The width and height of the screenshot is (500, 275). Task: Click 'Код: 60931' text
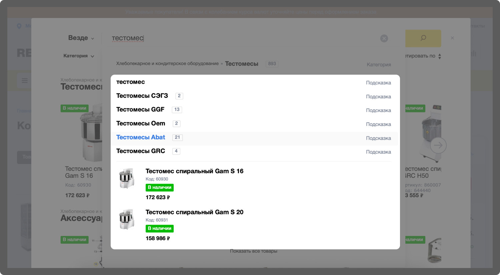coord(157,220)
